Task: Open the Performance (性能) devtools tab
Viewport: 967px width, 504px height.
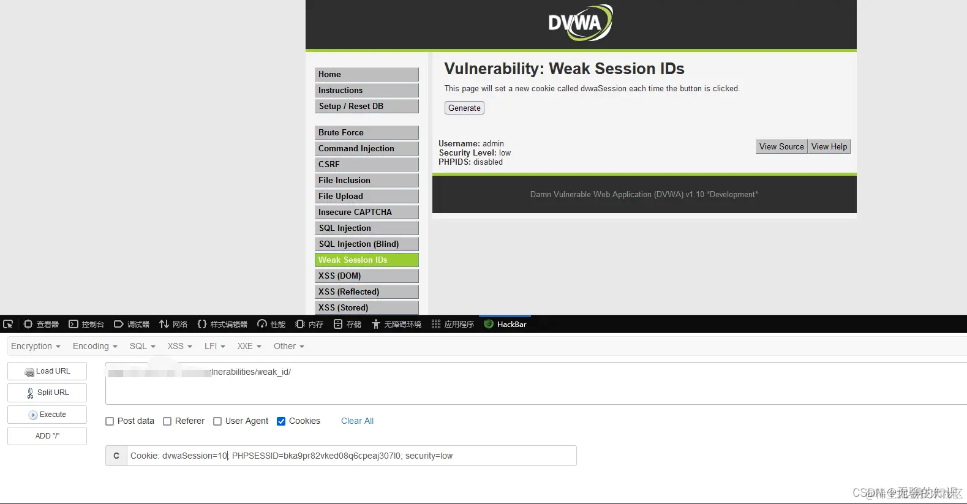Action: [271, 324]
